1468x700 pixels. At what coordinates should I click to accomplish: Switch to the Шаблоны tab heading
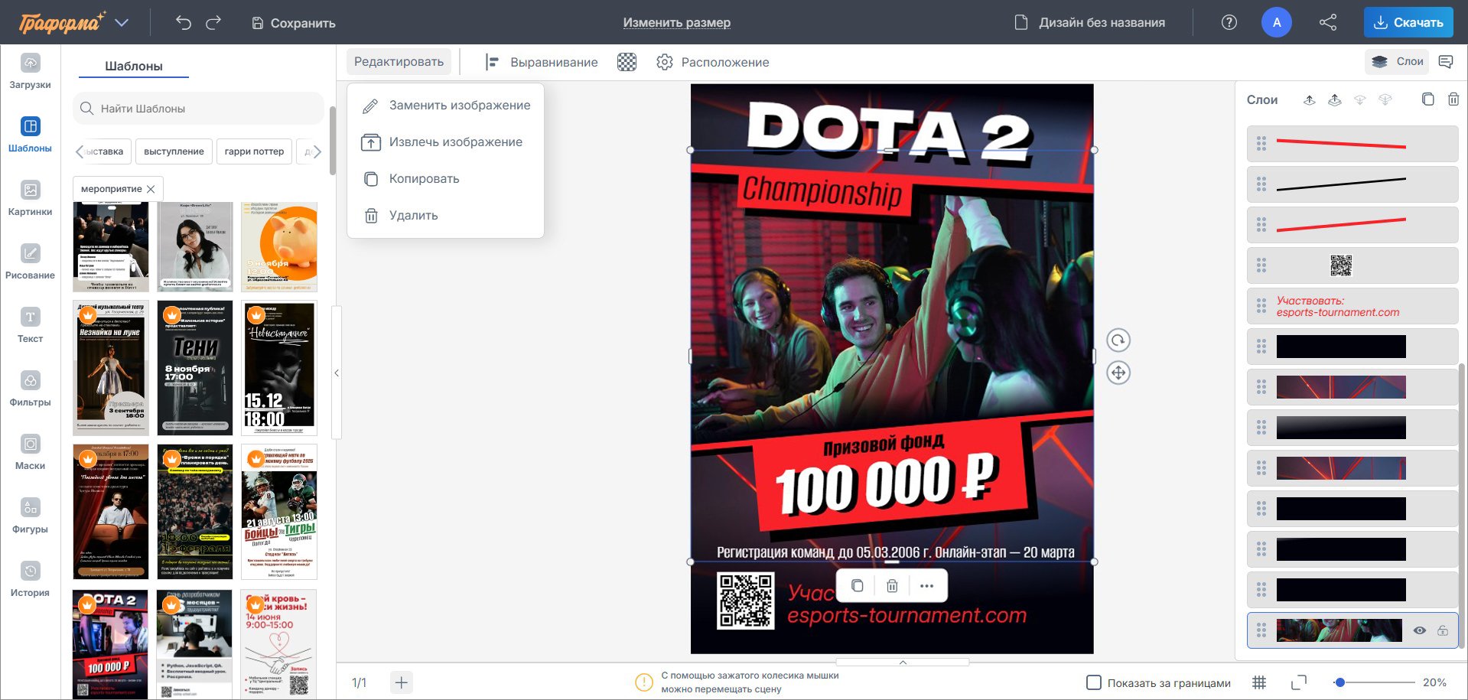(134, 66)
